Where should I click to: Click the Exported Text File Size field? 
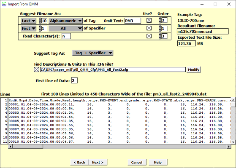click(187, 43)
